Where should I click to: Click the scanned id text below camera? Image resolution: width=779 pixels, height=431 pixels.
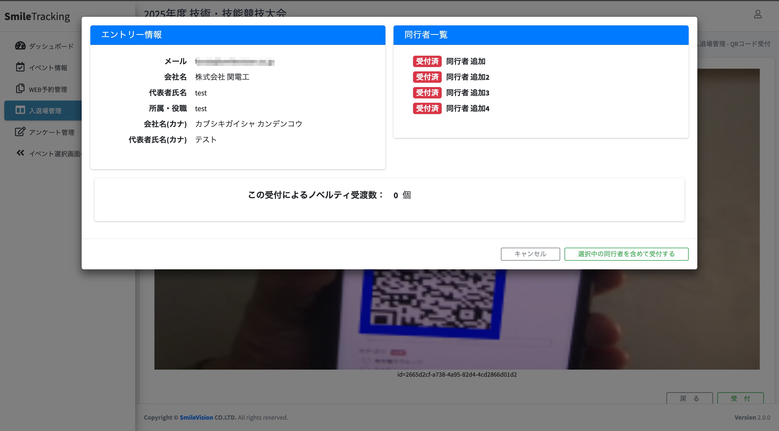(x=457, y=374)
